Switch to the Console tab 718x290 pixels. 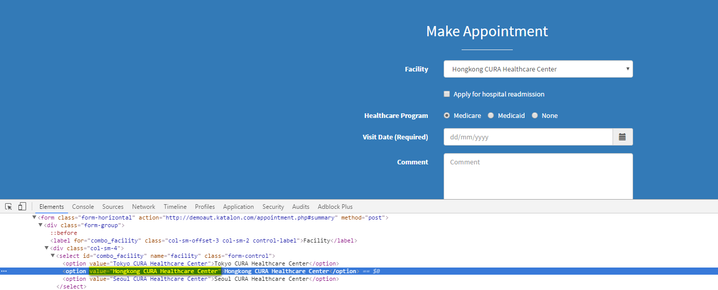click(x=83, y=207)
